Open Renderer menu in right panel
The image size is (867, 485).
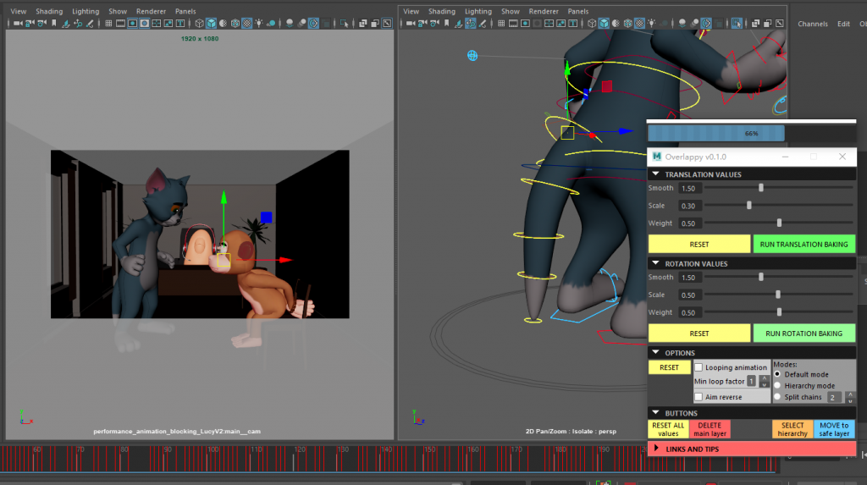coord(544,11)
